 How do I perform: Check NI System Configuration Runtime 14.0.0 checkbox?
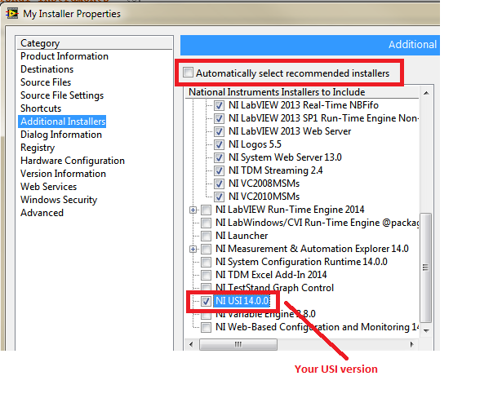pos(207,262)
